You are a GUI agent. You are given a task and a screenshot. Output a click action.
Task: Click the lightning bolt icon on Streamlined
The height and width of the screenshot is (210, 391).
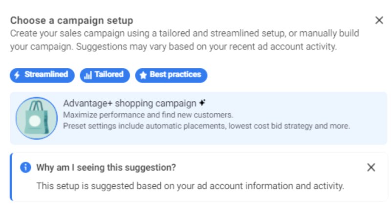(17, 75)
